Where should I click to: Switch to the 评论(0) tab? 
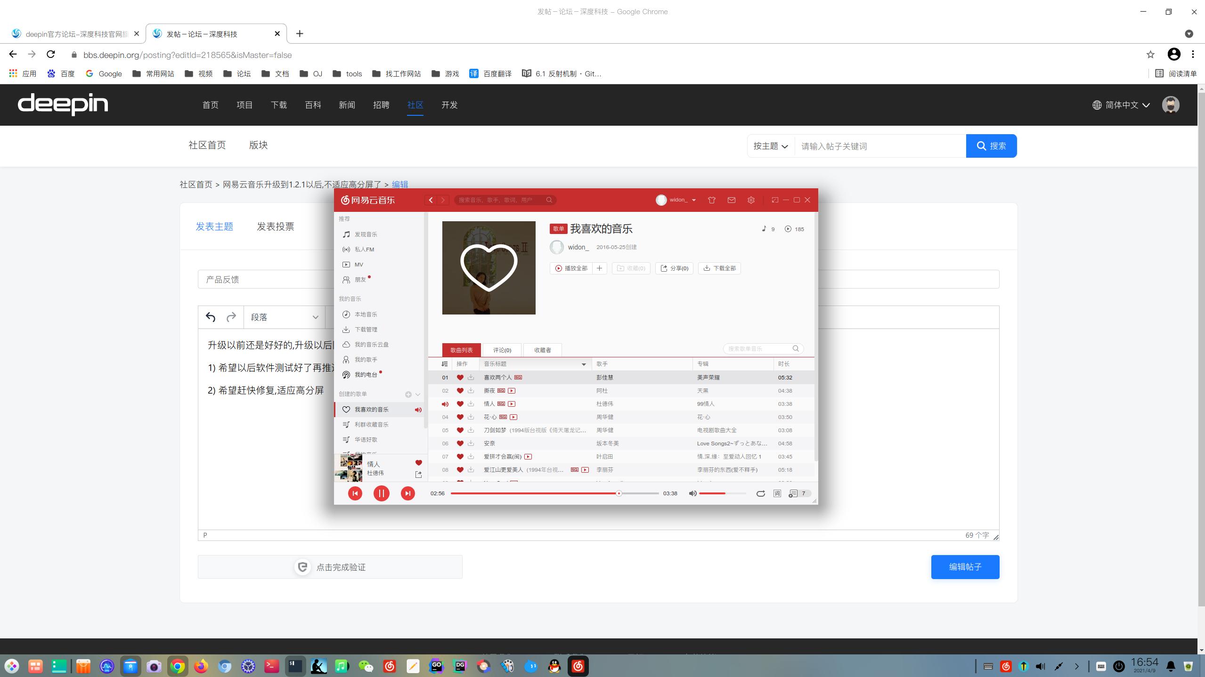(x=502, y=350)
